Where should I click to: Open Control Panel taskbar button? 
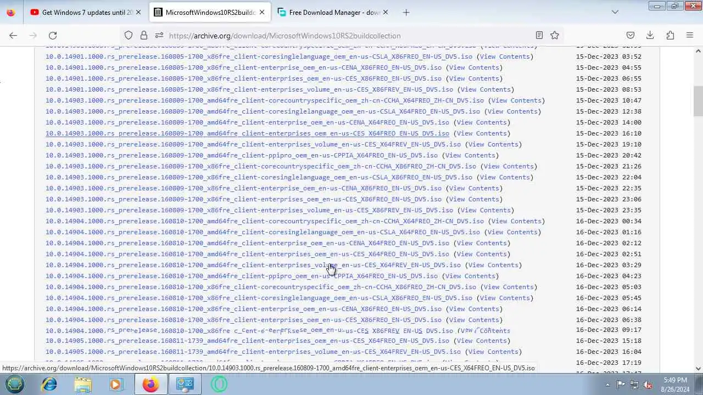(x=185, y=384)
